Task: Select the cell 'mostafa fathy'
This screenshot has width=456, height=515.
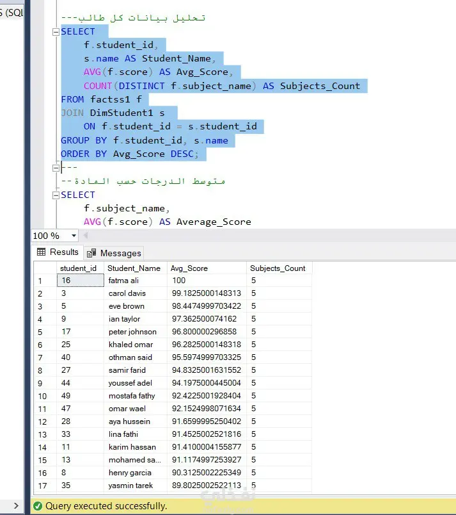Action: click(136, 396)
